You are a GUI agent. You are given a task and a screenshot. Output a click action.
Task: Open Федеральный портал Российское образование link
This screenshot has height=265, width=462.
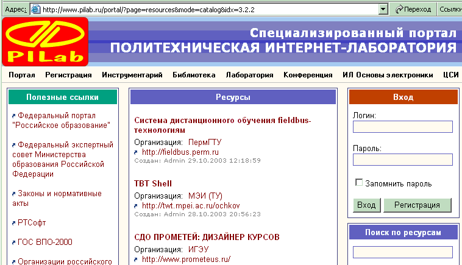pos(62,121)
